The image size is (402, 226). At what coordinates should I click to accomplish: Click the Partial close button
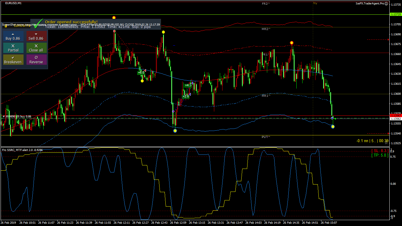[13, 48]
